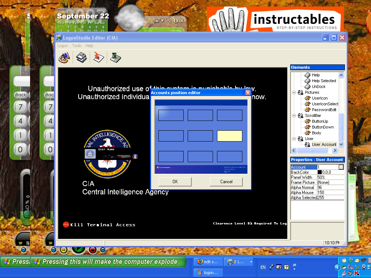
Task: Confirm with OK in Accounts position editor
Action: pyautogui.click(x=175, y=182)
